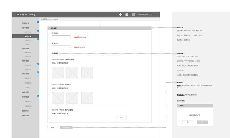Open the envelope messages icon
The width and height of the screenshot is (230, 138).
[x=127, y=15]
